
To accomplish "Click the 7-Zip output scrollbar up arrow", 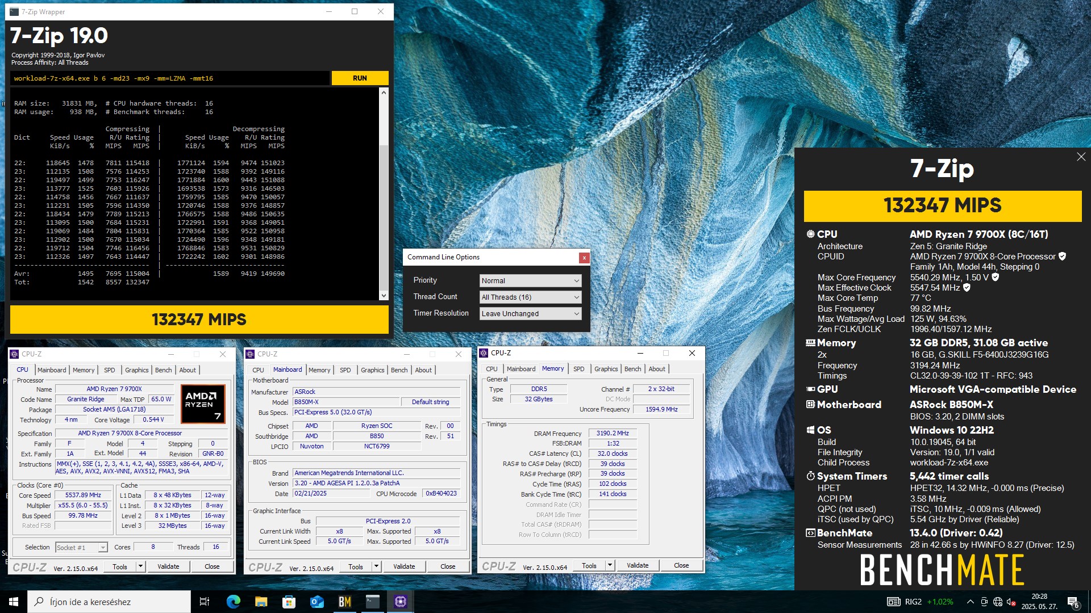I will pyautogui.click(x=384, y=93).
